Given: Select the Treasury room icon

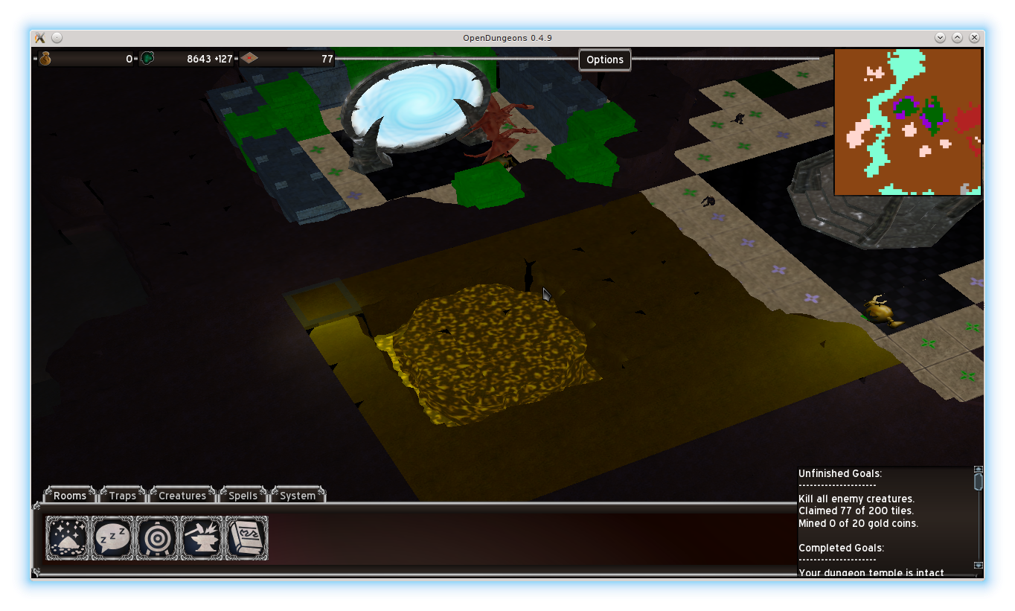Looking at the screenshot, I should coord(68,538).
